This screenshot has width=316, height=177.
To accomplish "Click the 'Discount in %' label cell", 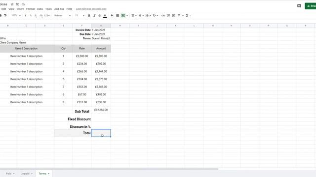I will pyautogui.click(x=80, y=127).
